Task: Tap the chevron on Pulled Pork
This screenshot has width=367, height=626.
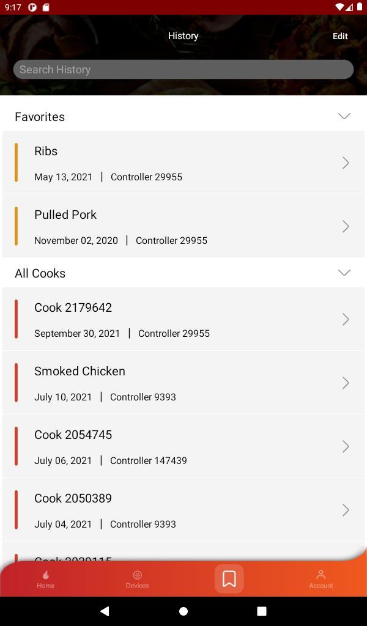Action: coord(346,226)
